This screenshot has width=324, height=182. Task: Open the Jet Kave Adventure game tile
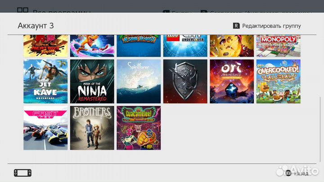point(45,81)
